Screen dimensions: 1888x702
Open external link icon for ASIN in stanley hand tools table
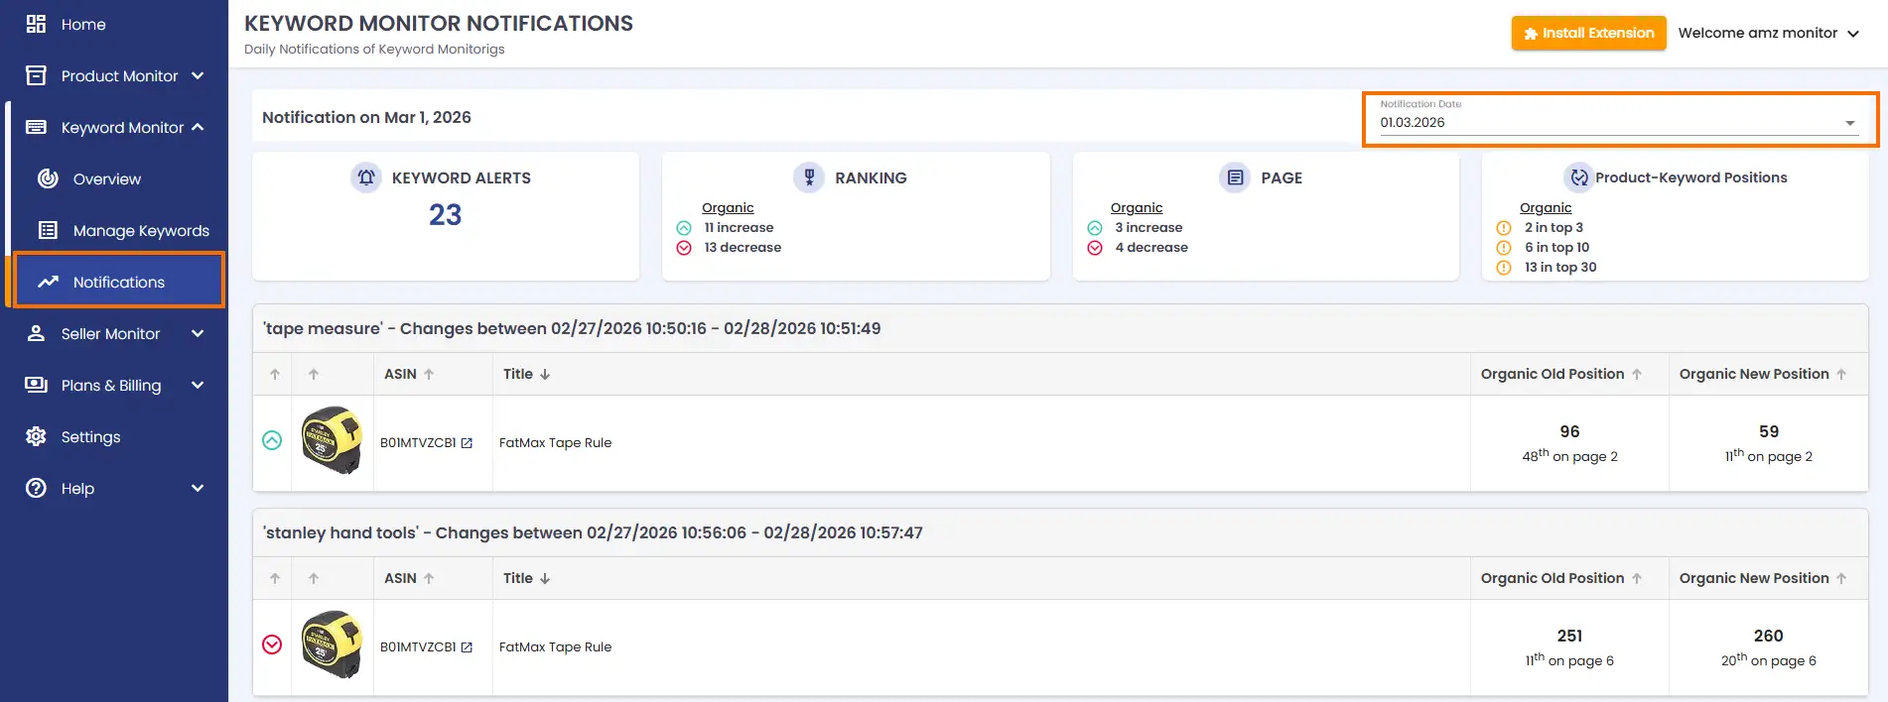(467, 647)
